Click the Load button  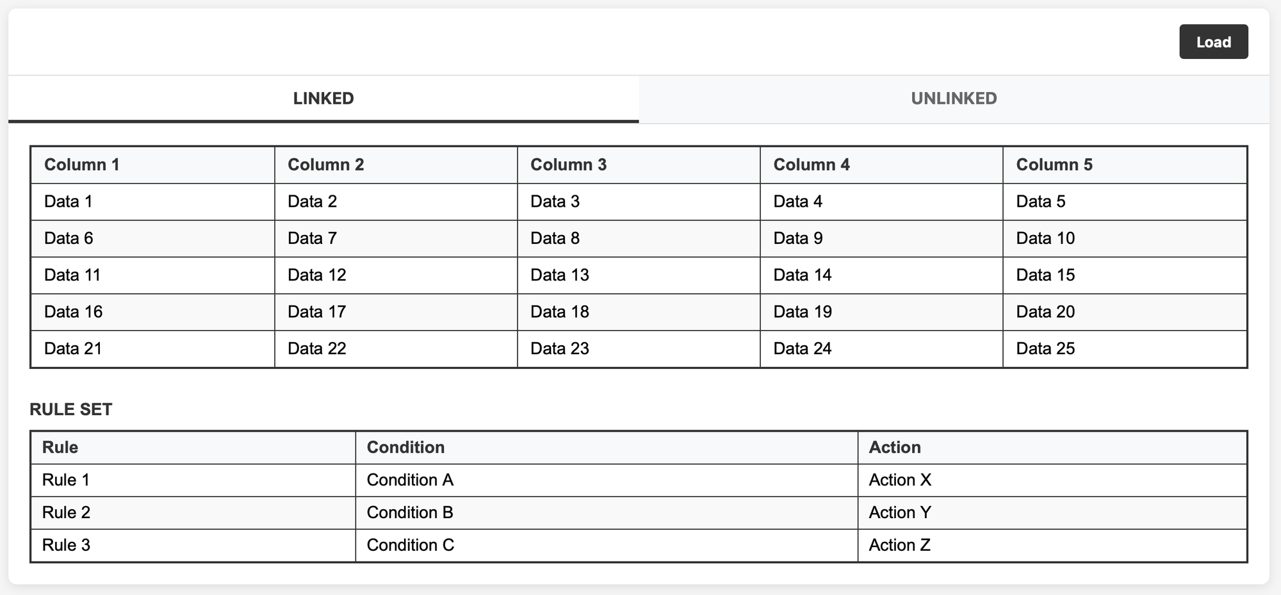coord(1213,42)
